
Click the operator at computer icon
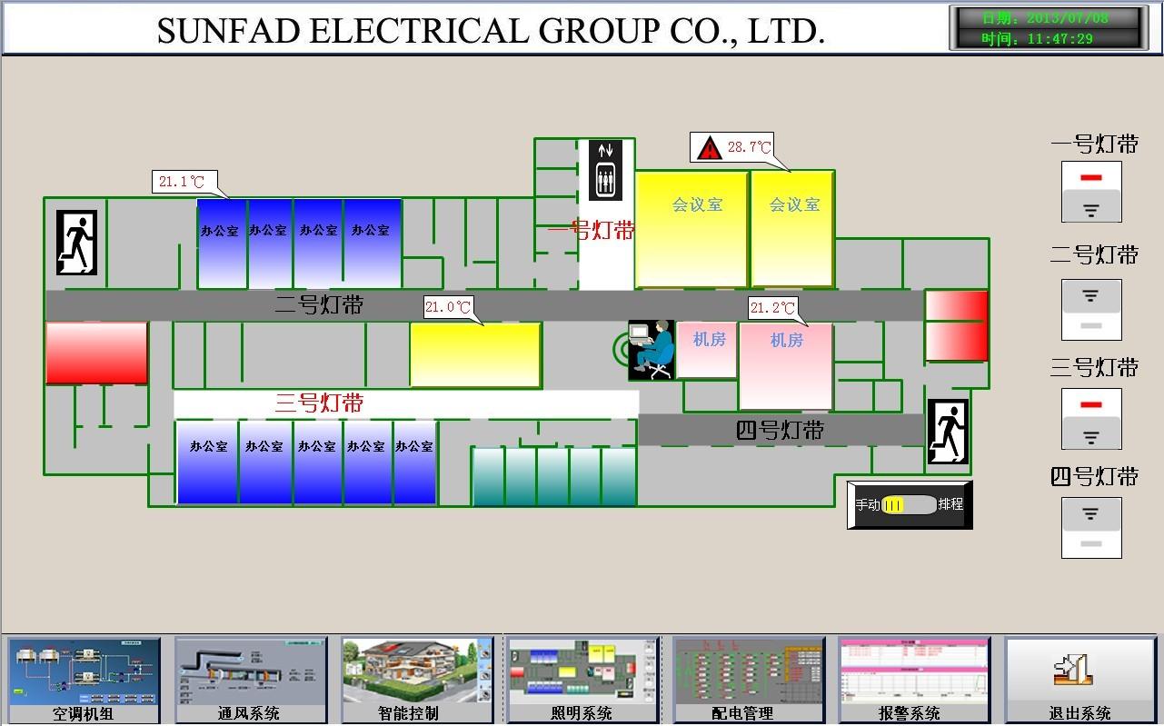pos(652,350)
